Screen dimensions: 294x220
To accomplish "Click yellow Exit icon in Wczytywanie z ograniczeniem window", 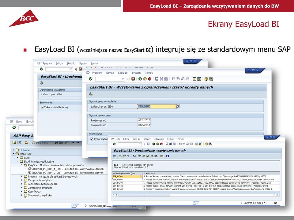I will tap(145, 79).
